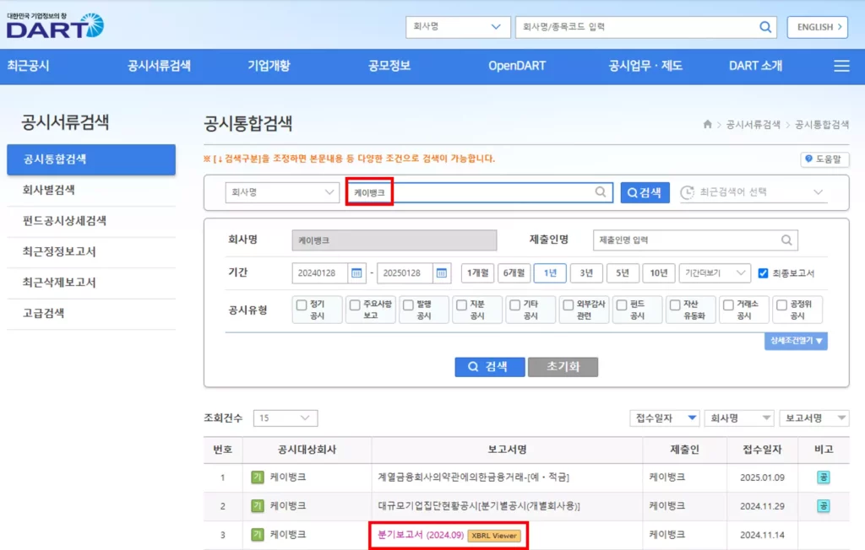
Task: Open XBRL Viewer badge for 분기보고서
Action: coord(493,535)
